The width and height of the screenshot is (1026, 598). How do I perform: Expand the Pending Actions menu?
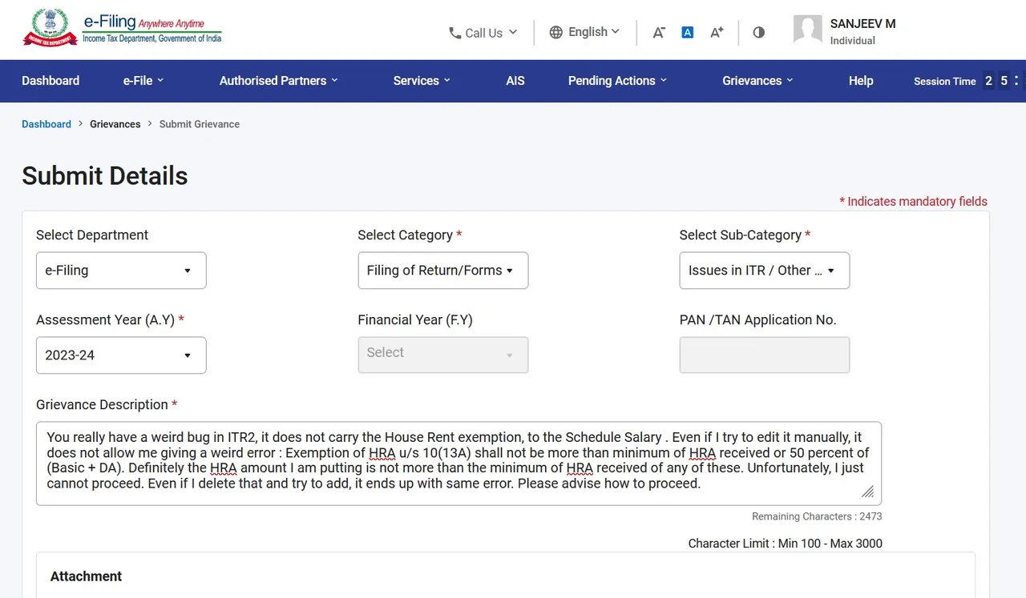(617, 81)
